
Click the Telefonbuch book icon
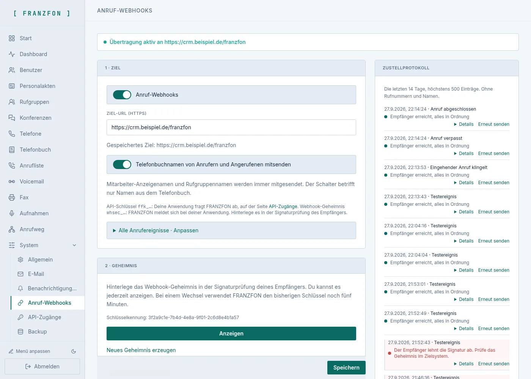point(12,150)
